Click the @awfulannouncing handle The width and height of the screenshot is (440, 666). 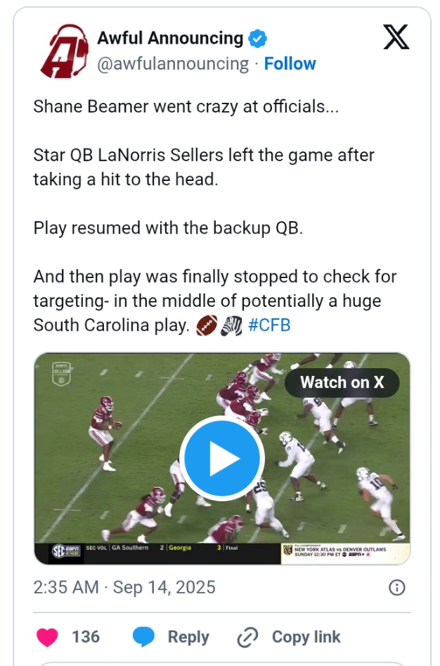pyautogui.click(x=173, y=63)
